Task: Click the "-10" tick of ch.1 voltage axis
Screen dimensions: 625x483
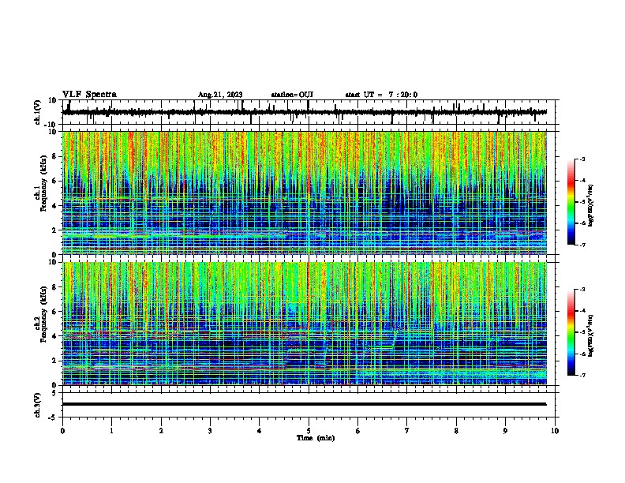Action: pos(51,125)
